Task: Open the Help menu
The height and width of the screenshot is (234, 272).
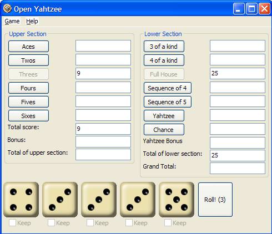Action: [x=32, y=21]
